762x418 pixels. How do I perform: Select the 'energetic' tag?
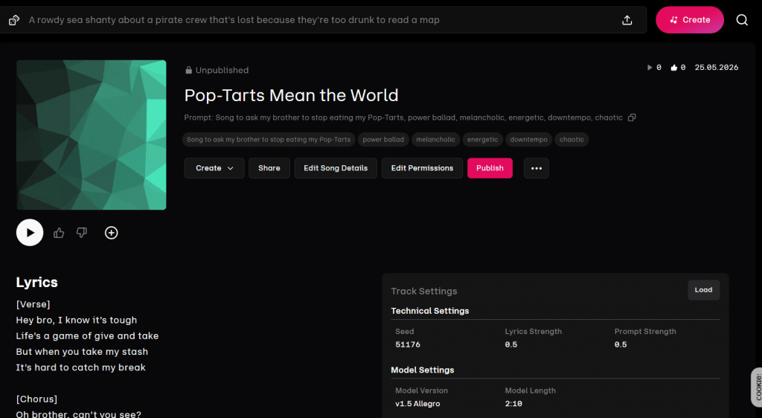click(x=482, y=139)
